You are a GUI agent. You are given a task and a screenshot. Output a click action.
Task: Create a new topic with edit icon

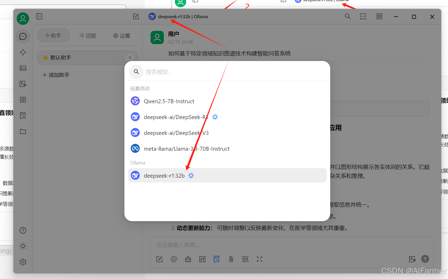[x=136, y=16]
